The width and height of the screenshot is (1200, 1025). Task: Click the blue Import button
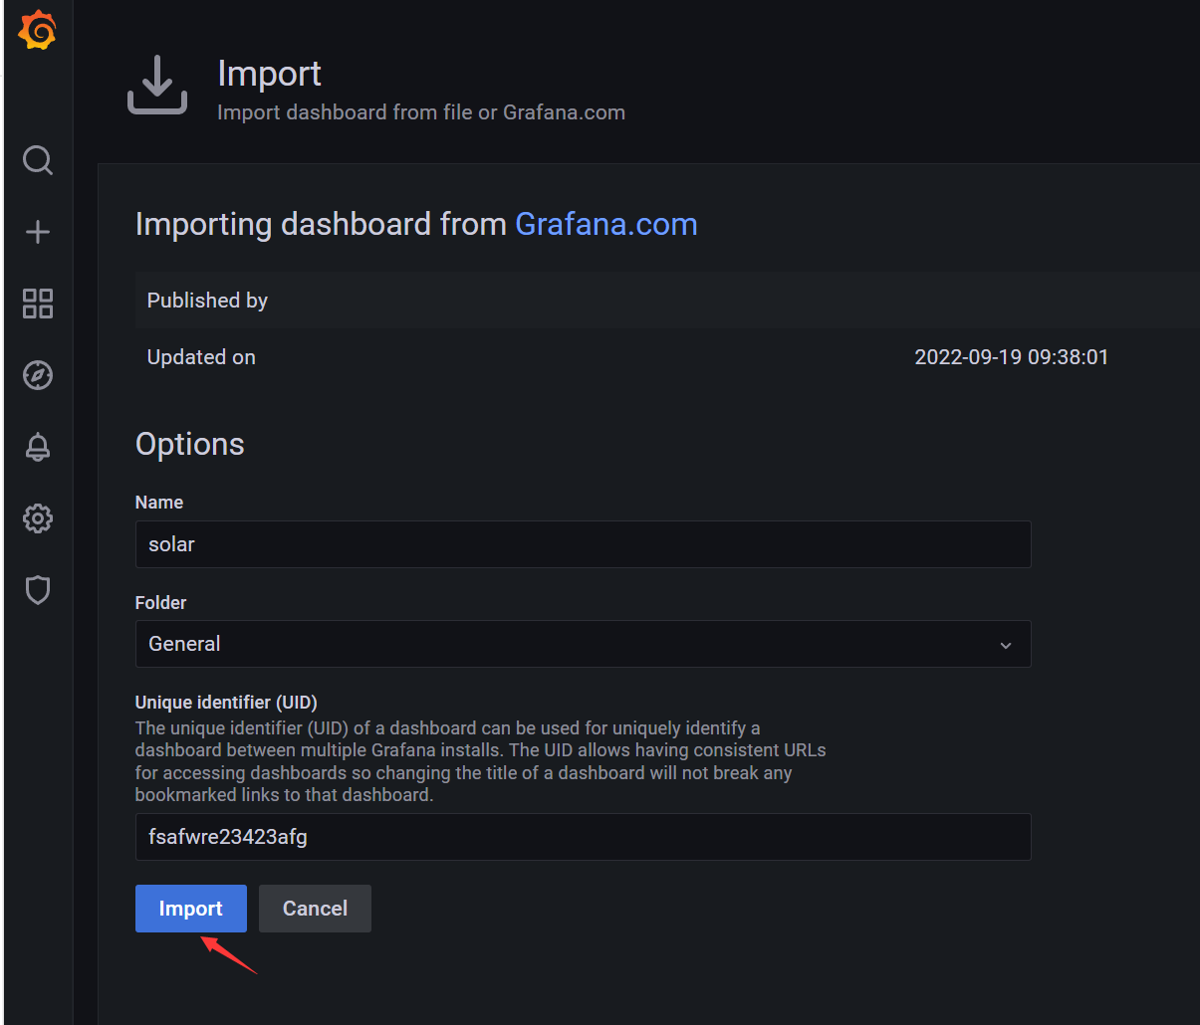(x=190, y=908)
